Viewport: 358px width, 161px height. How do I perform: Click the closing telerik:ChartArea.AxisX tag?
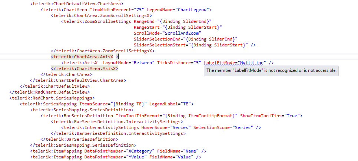tap(84, 69)
